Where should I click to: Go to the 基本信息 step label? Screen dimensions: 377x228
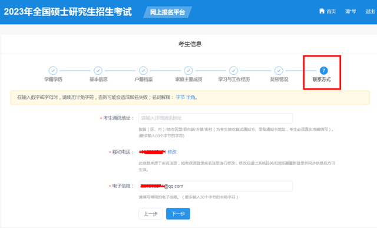click(98, 80)
